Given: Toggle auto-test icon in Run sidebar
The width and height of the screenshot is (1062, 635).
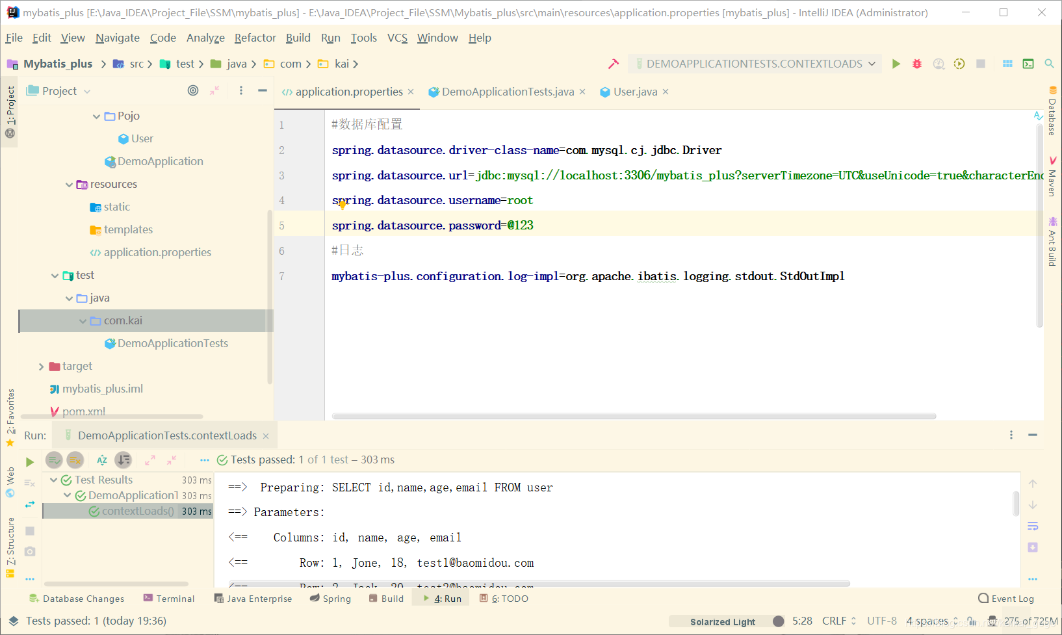Looking at the screenshot, I should [x=30, y=504].
